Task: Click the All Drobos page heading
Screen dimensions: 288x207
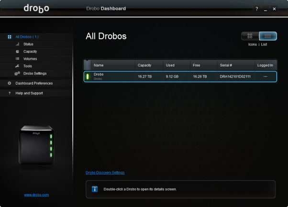Action: pyautogui.click(x=106, y=36)
